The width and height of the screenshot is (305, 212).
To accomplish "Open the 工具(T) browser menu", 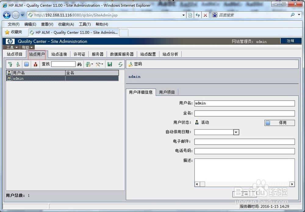I will (85, 24).
